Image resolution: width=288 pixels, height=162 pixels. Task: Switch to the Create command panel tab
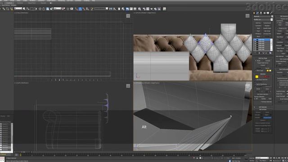click(x=254, y=13)
